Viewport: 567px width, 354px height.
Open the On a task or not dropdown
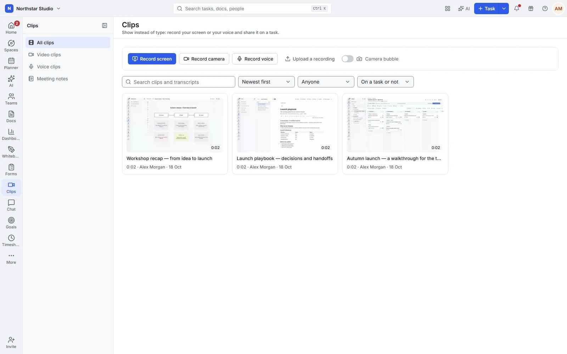tap(386, 82)
